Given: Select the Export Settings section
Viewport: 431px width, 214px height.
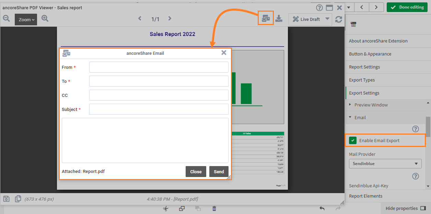Looking at the screenshot, I should (388, 93).
